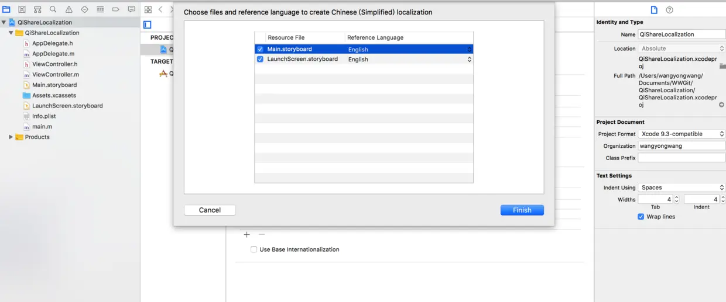The width and height of the screenshot is (726, 302).
Task: Click the Name field with QiShareLocalization
Action: pyautogui.click(x=682, y=34)
